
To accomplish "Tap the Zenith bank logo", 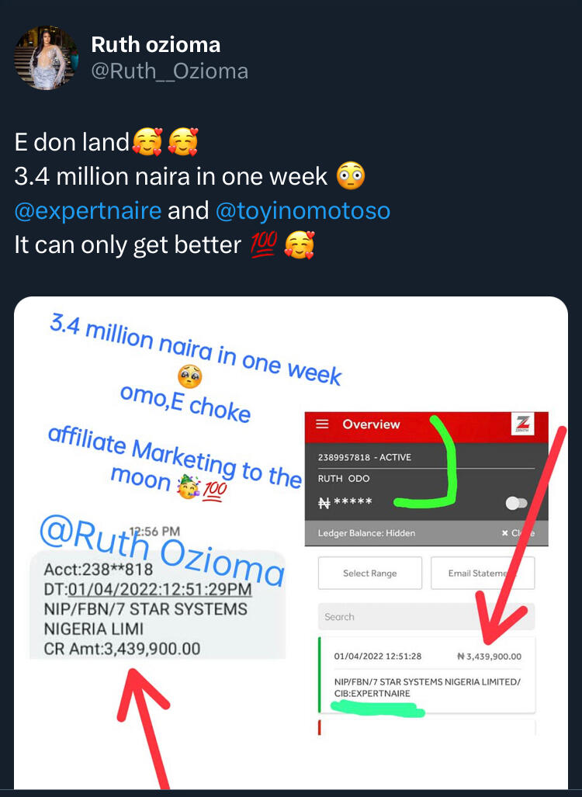I will pos(523,424).
